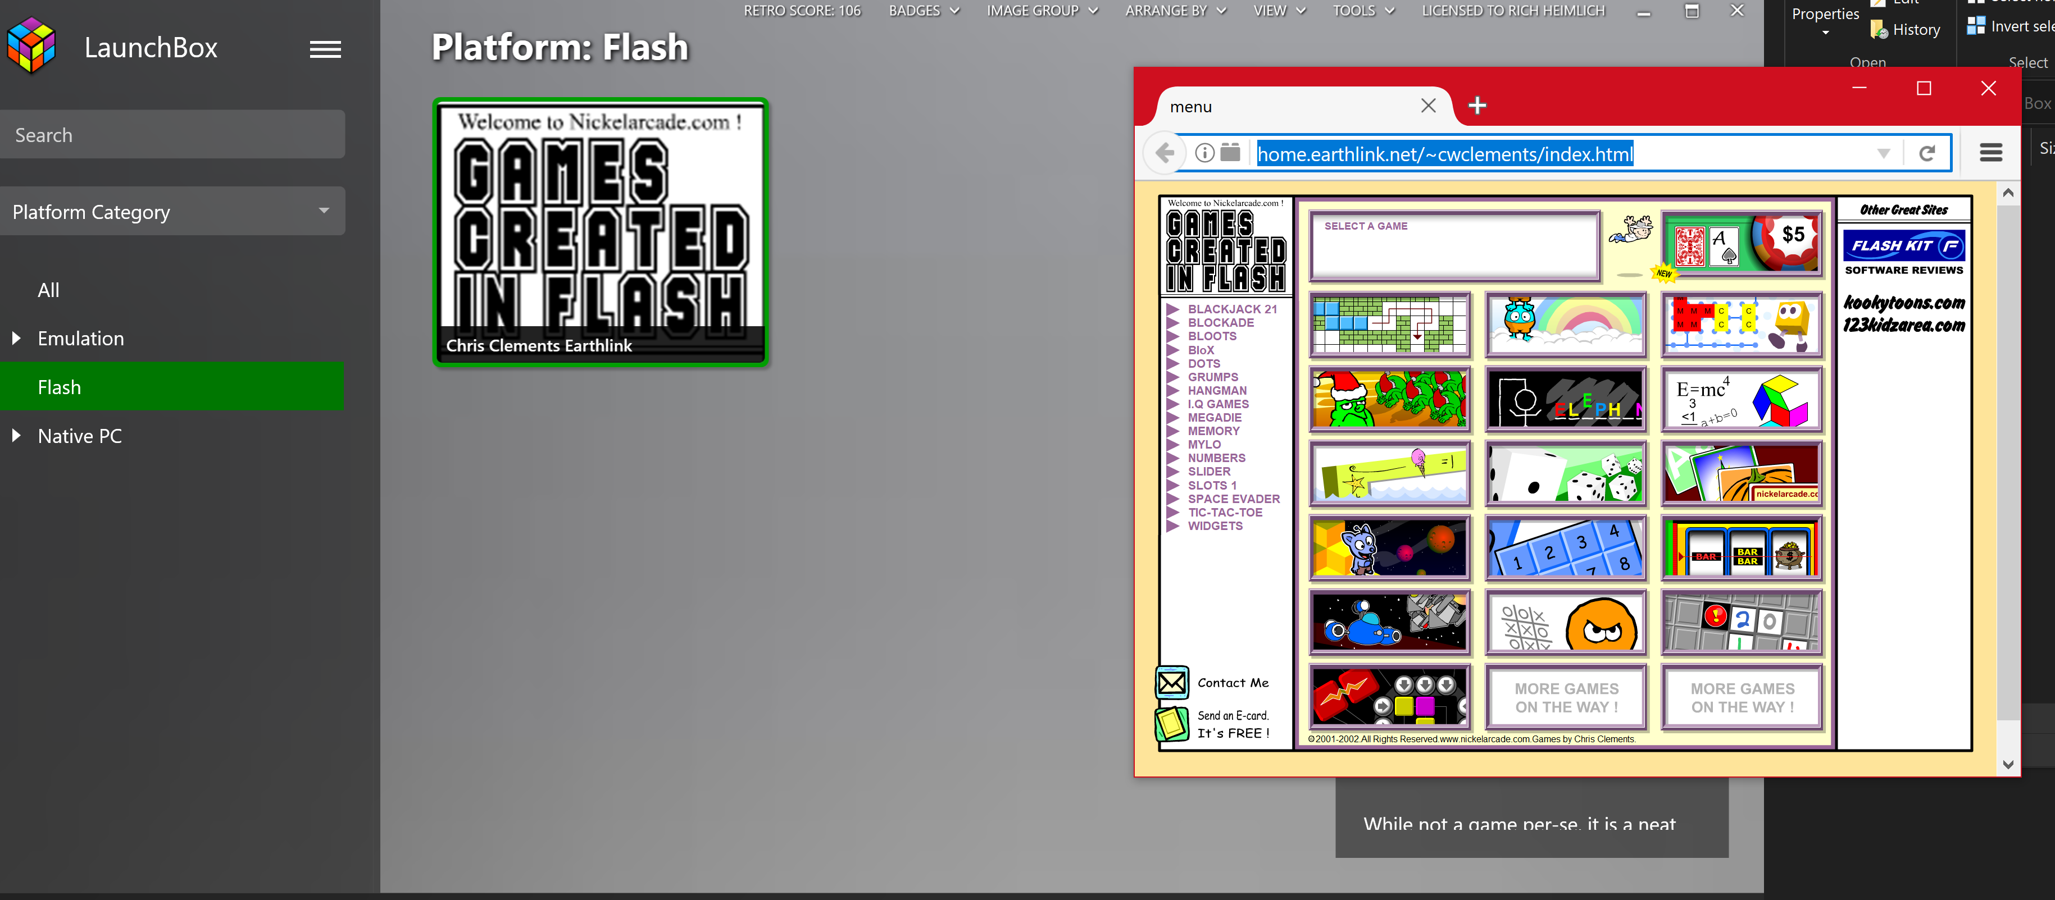Image resolution: width=2055 pixels, height=900 pixels.
Task: Open the Blockade maze game thumbnail
Action: pyautogui.click(x=1389, y=325)
